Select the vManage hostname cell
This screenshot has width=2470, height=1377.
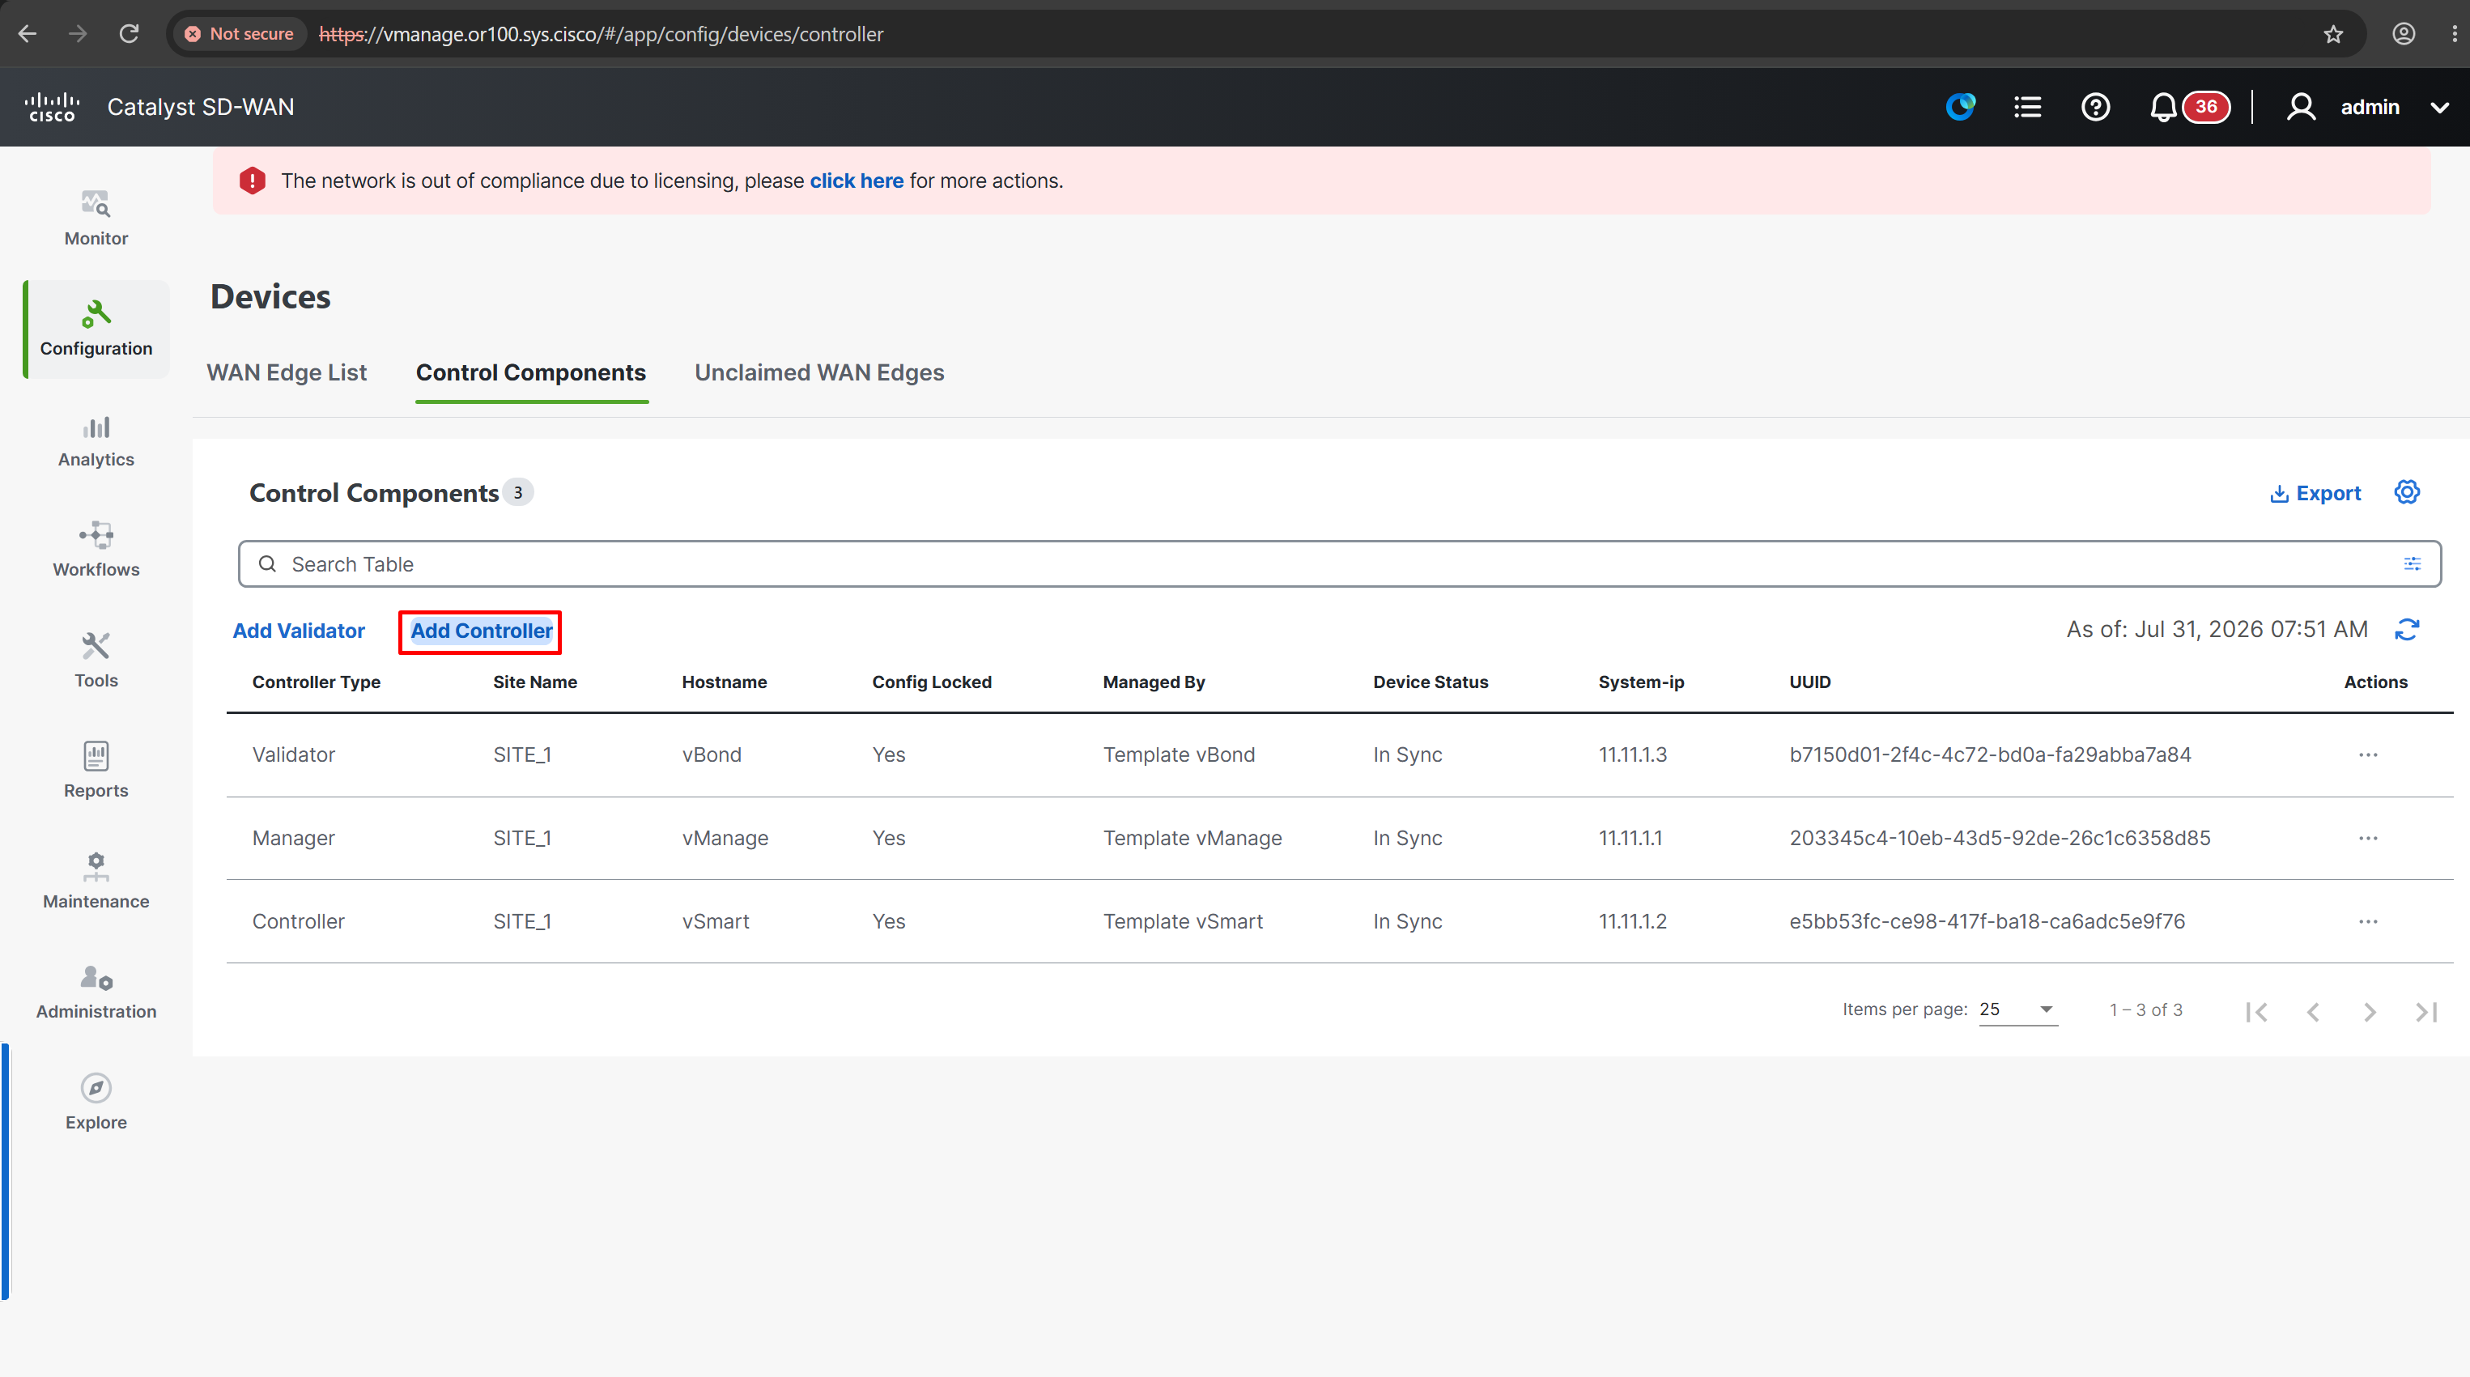click(725, 838)
